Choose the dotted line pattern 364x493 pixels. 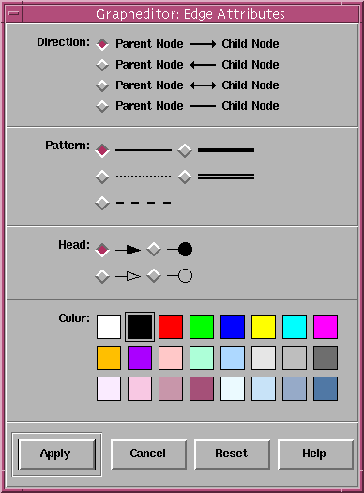[x=102, y=177]
